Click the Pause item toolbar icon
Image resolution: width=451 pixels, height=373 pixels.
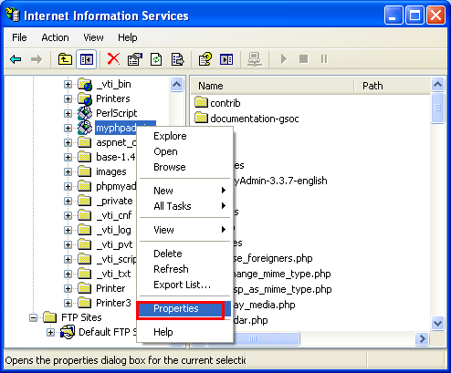tap(324, 59)
